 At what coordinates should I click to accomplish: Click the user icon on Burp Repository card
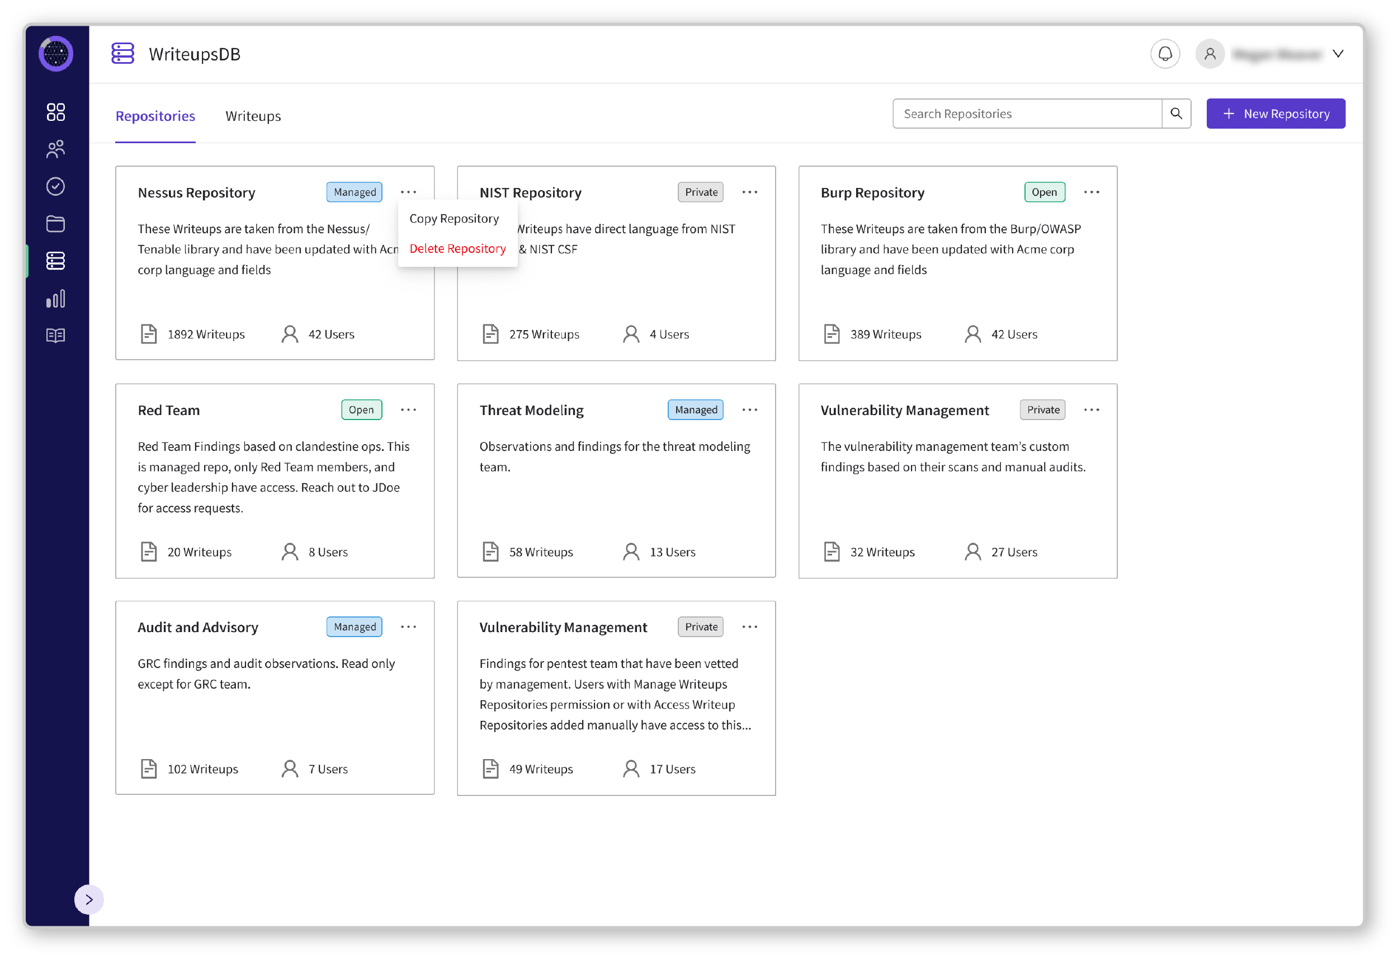[974, 334]
